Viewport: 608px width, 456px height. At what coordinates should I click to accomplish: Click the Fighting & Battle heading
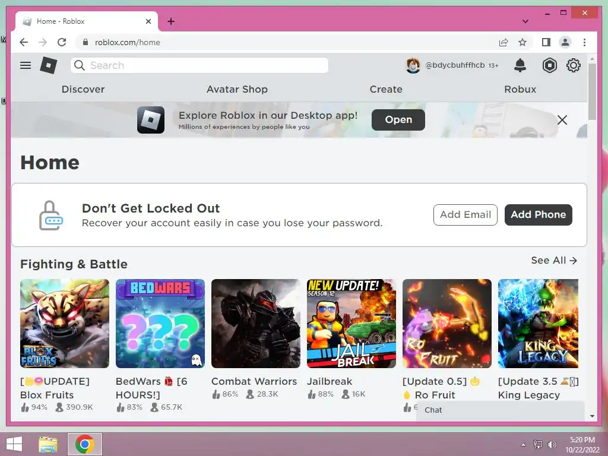tap(74, 264)
